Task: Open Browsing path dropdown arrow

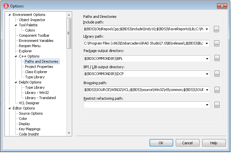Action: (207, 90)
